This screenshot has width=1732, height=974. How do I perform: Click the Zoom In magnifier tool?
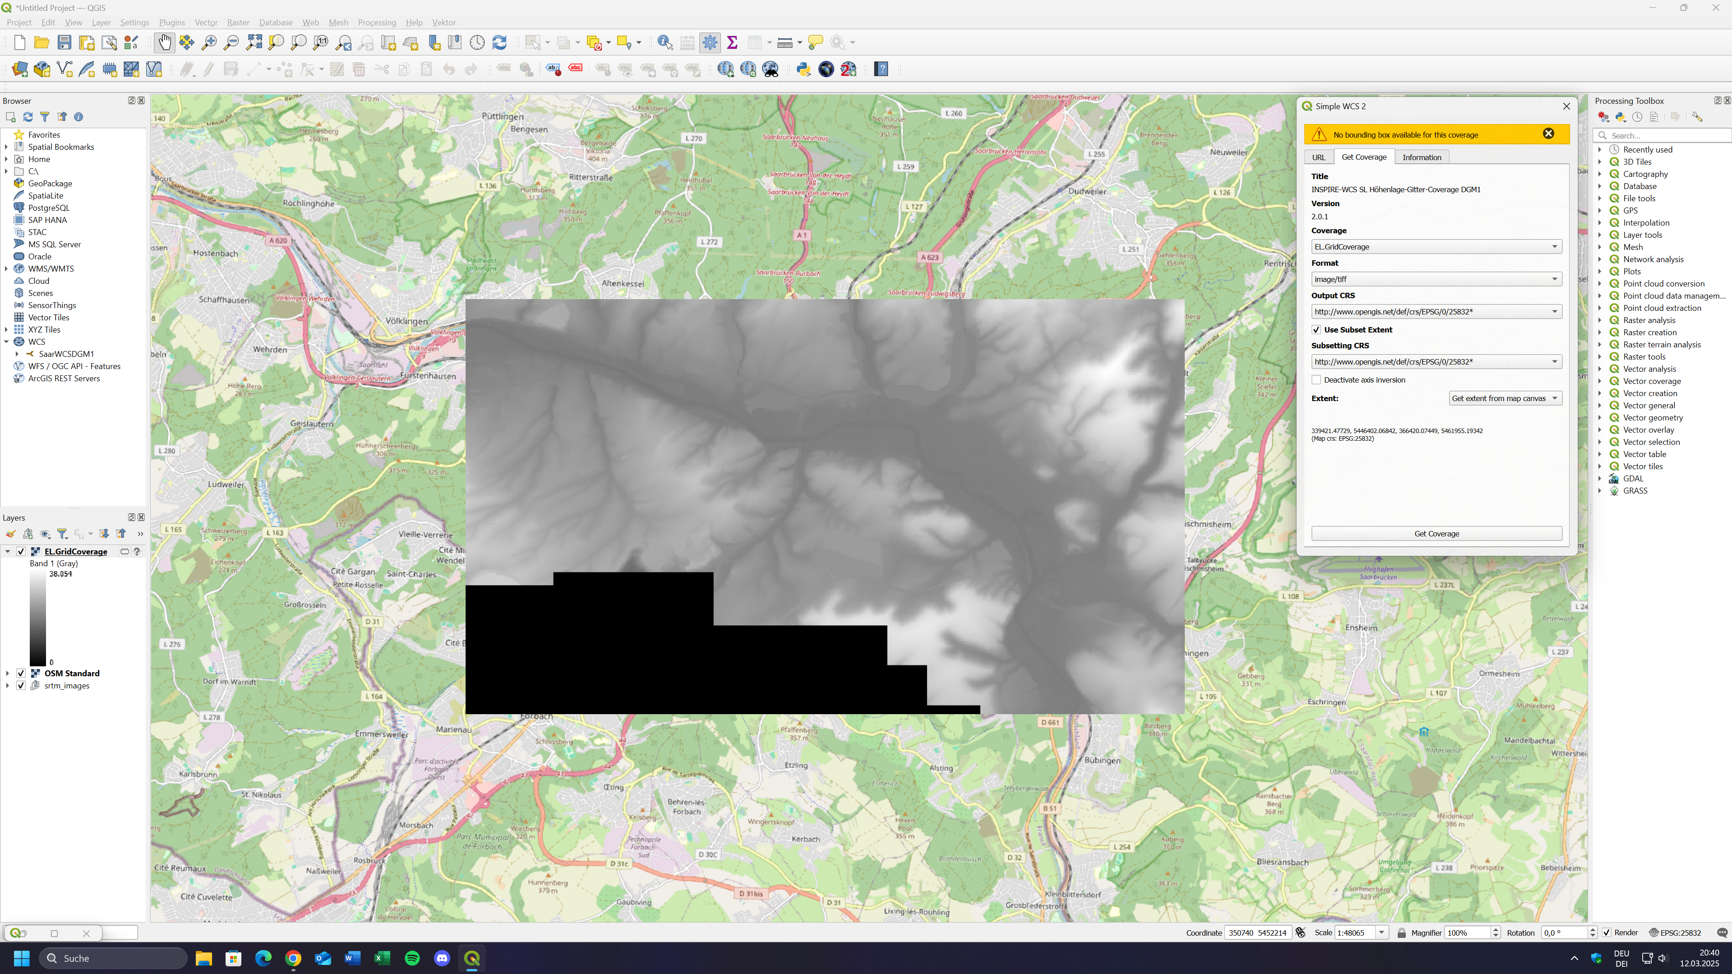(x=209, y=42)
